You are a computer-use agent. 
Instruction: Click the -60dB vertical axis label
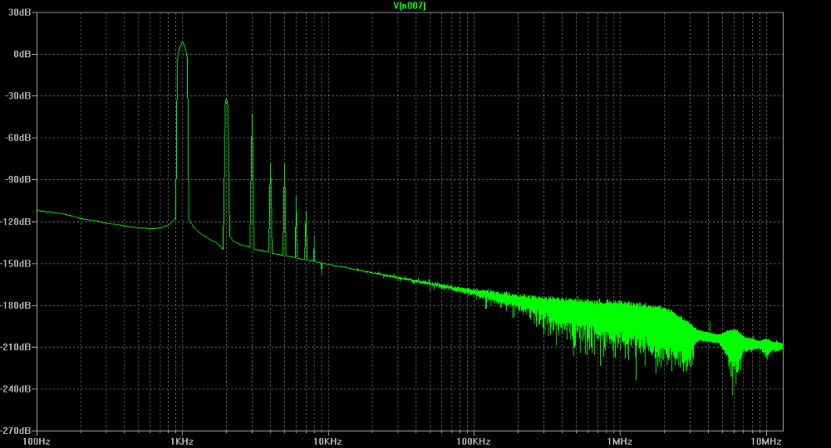[20, 138]
